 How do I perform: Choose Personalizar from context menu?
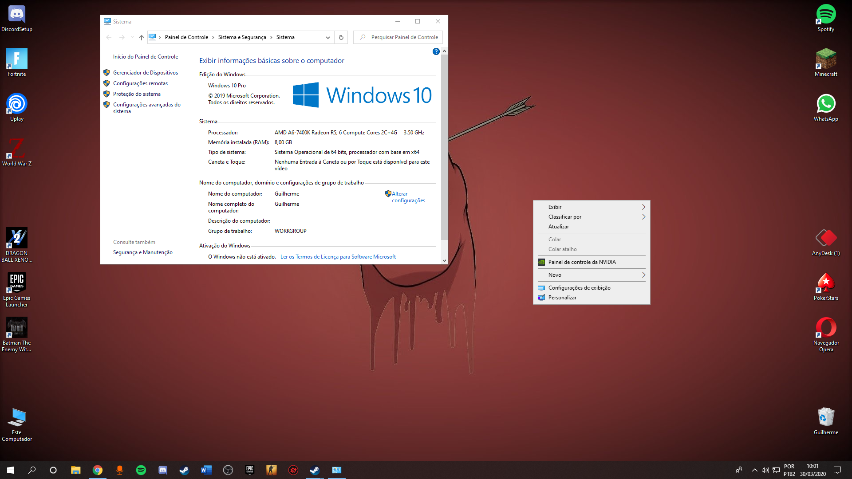(592, 298)
